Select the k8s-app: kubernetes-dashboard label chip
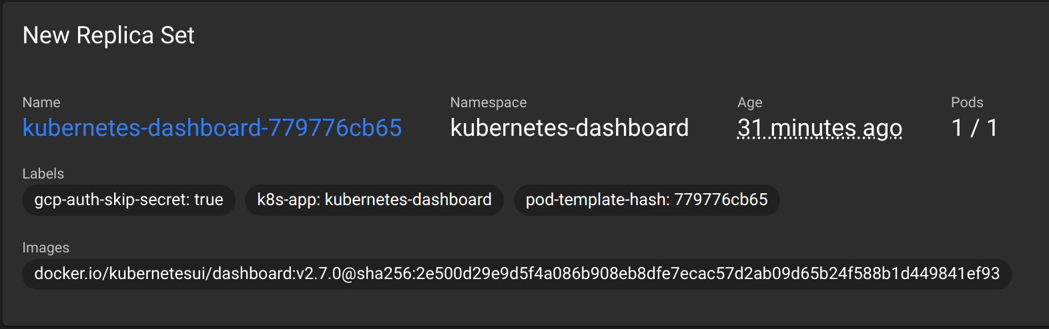Screen dimensions: 1049x329 click(374, 200)
